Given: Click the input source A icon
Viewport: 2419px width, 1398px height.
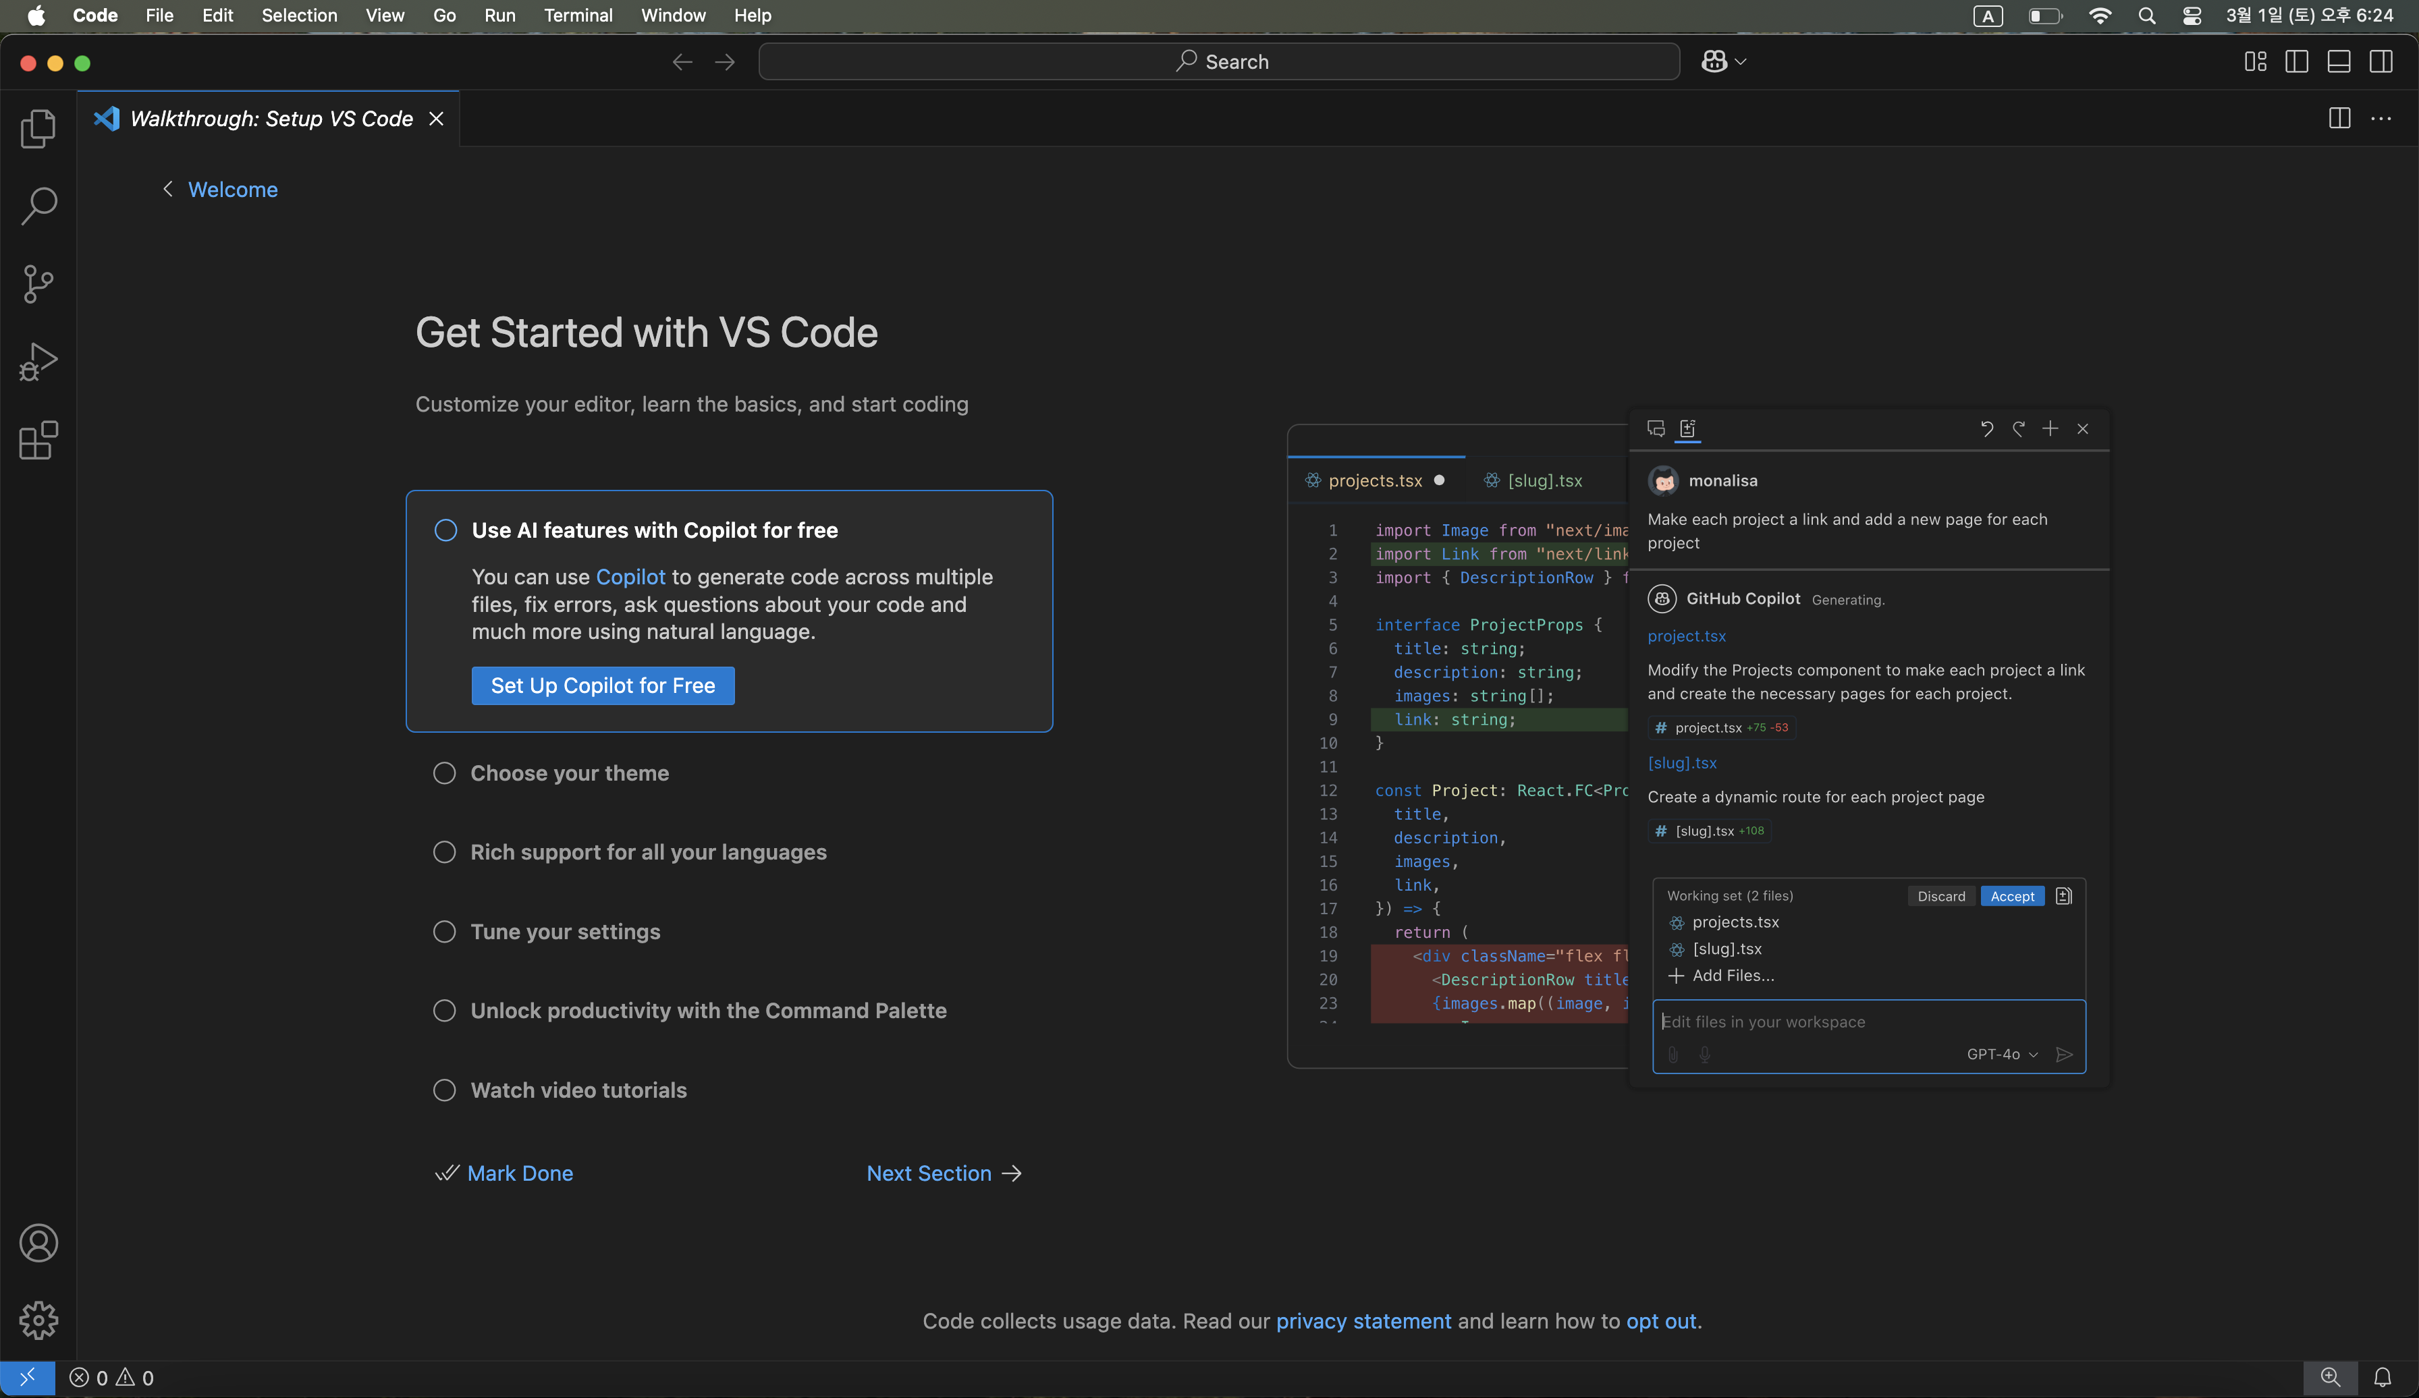Looking at the screenshot, I should 1988,16.
